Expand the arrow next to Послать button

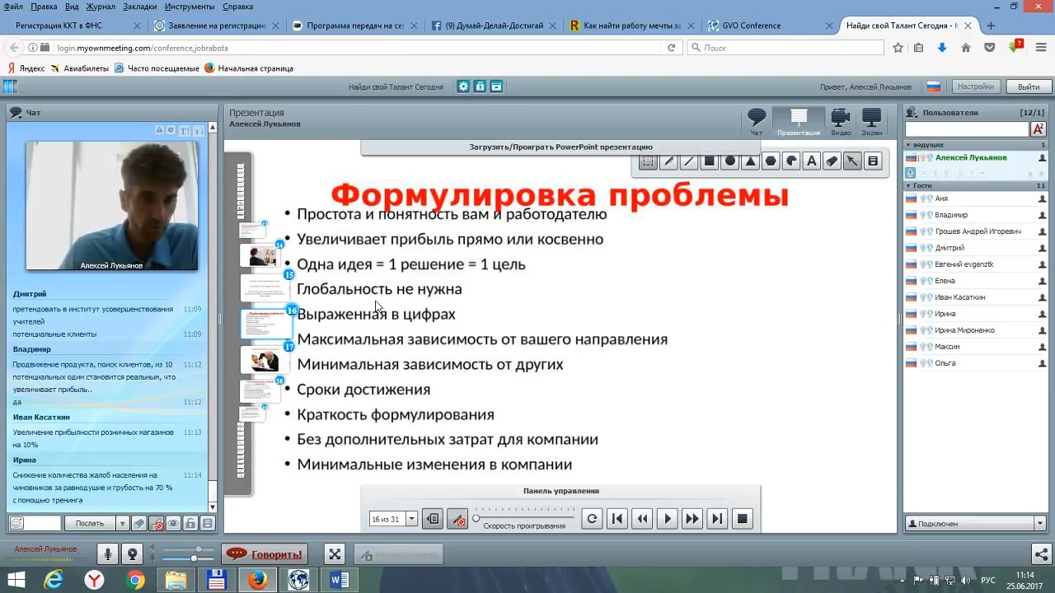point(122,523)
